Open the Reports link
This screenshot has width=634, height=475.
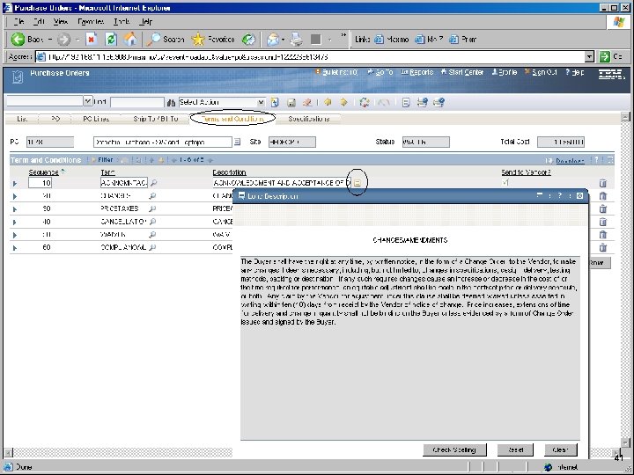pyautogui.click(x=417, y=72)
